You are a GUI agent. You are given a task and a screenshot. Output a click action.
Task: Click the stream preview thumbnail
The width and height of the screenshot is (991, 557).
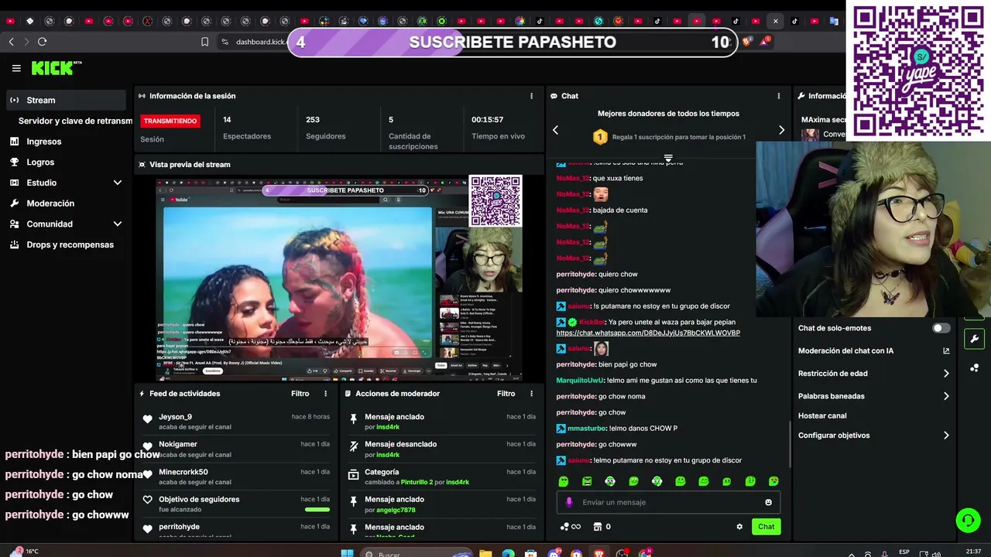click(339, 278)
